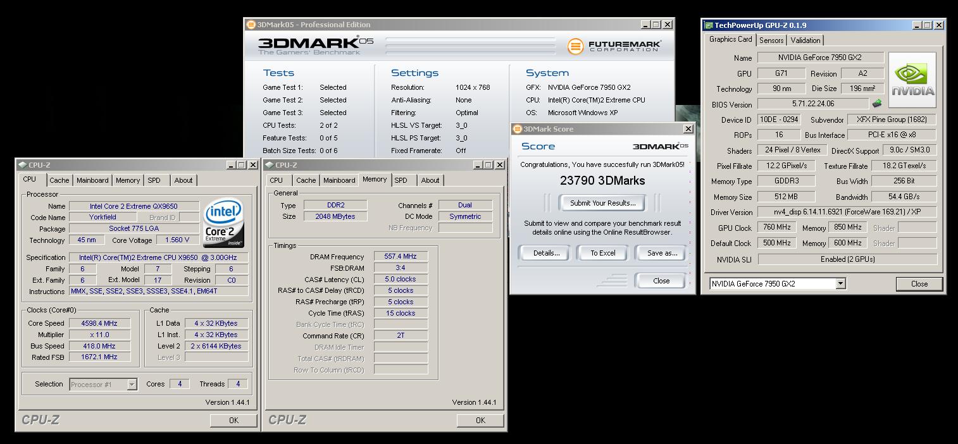Select the Graphics Card tab in GPU-Z
Viewport: 958px width, 444px height.
point(730,39)
